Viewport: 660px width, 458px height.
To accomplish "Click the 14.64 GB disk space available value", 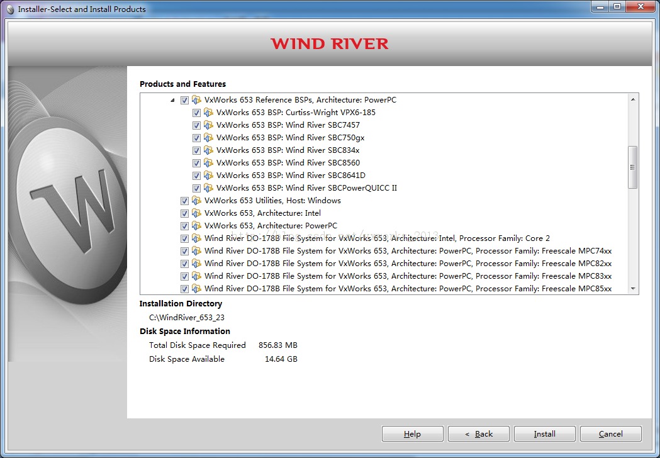I will click(x=281, y=359).
